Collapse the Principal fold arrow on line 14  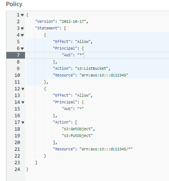(23, 102)
